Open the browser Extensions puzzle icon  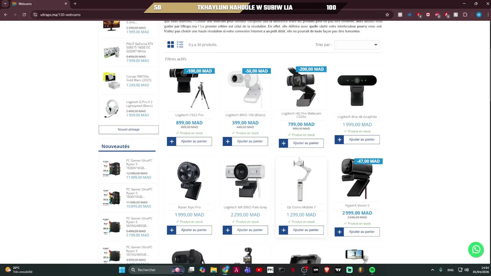pos(465,15)
